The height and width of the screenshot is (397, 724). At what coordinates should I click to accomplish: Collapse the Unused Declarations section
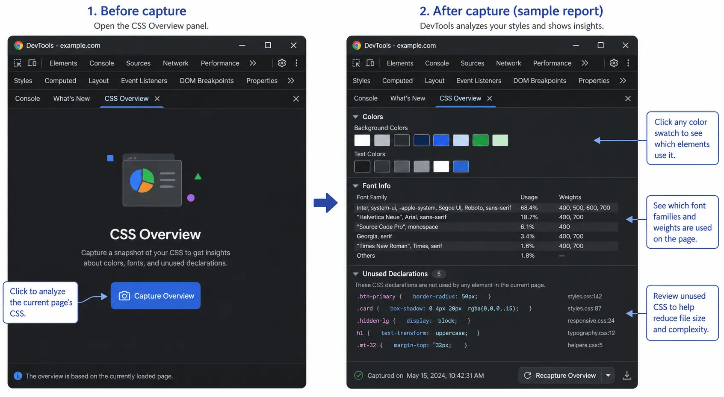coord(355,274)
